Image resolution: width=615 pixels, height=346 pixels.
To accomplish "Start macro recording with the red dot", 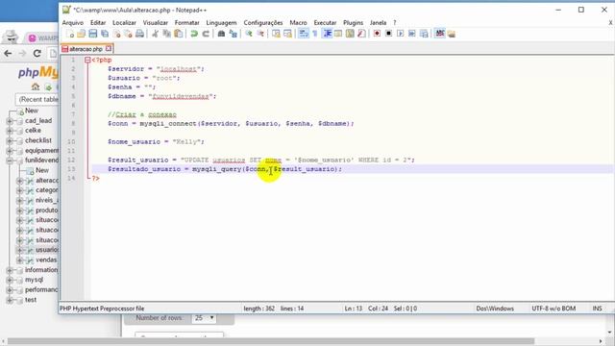I will pyautogui.click(x=377, y=34).
